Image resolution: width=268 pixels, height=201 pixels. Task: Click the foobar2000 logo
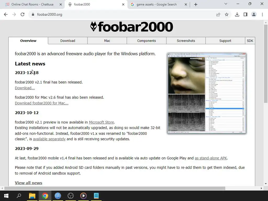coord(132,27)
